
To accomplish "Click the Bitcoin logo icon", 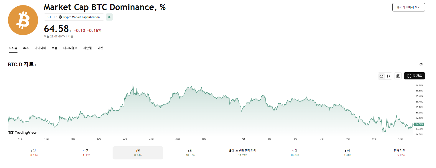I will pyautogui.click(x=23, y=20).
